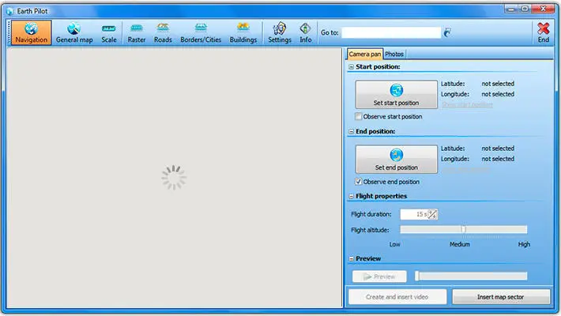This screenshot has height=316, width=561.
Task: Close the Earth Pilot window
Action: coord(543,9)
